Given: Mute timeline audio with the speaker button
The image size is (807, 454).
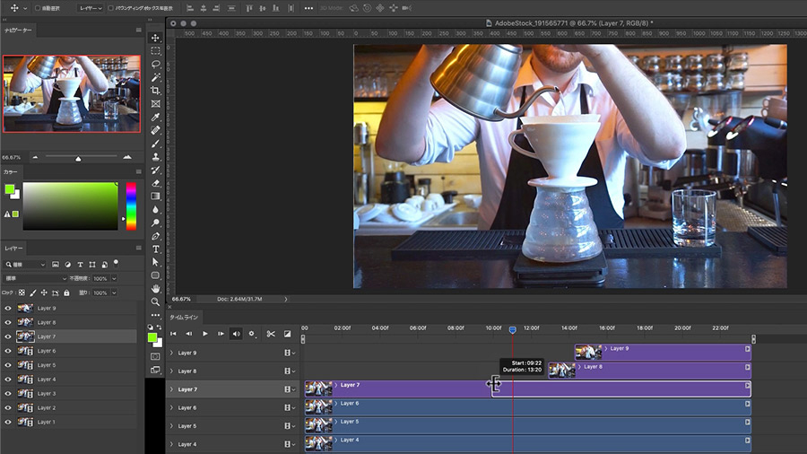Looking at the screenshot, I should 237,334.
